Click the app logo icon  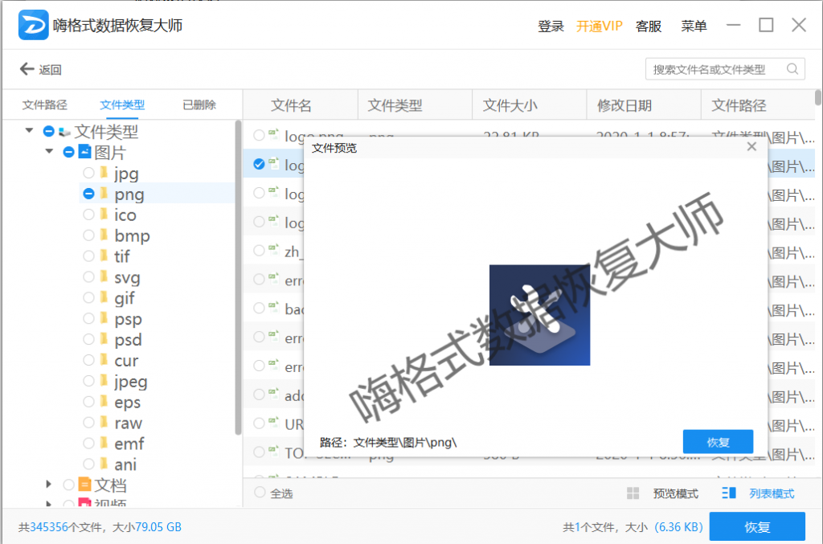point(33,25)
